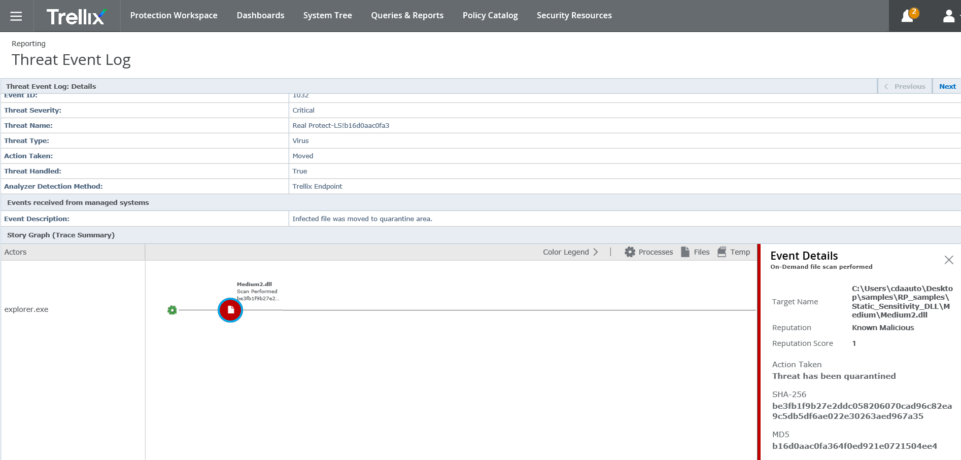
Task: Click the green process gear node
Action: click(172, 310)
